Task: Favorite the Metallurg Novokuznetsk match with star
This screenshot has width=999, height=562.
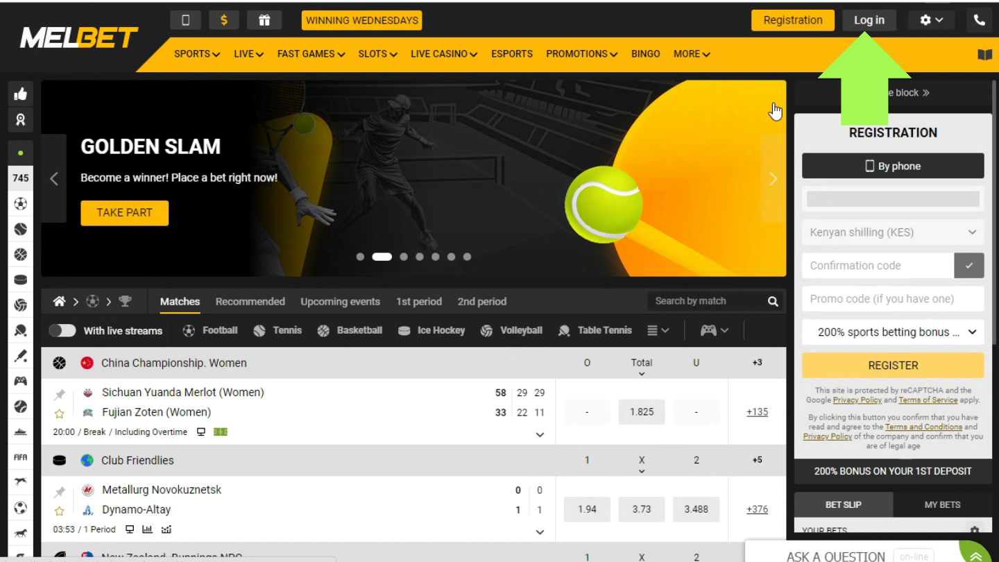Action: point(60,511)
